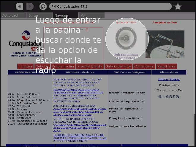Open the Actividad toolbar tab

pos(13,15)
